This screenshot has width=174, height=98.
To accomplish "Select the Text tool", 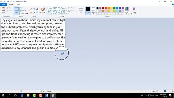I will pos(37,9).
